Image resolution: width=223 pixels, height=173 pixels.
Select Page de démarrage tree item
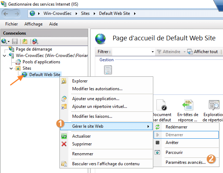click(x=34, y=49)
